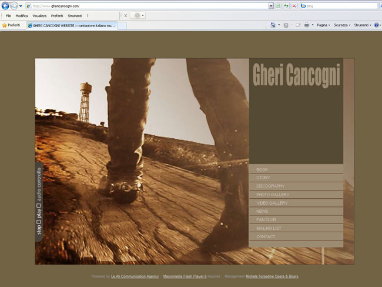Follow the Michele Torpedine Opera & Blue's link
Image resolution: width=382 pixels, height=287 pixels.
coord(272,276)
